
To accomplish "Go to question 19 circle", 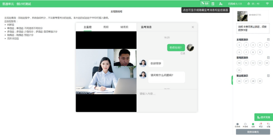I will coord(260,81).
